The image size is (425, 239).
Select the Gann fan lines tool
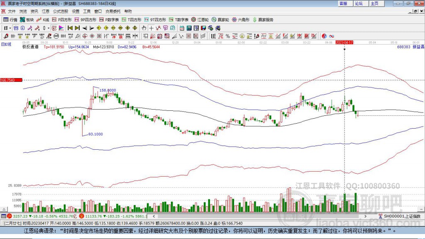(x=153, y=36)
